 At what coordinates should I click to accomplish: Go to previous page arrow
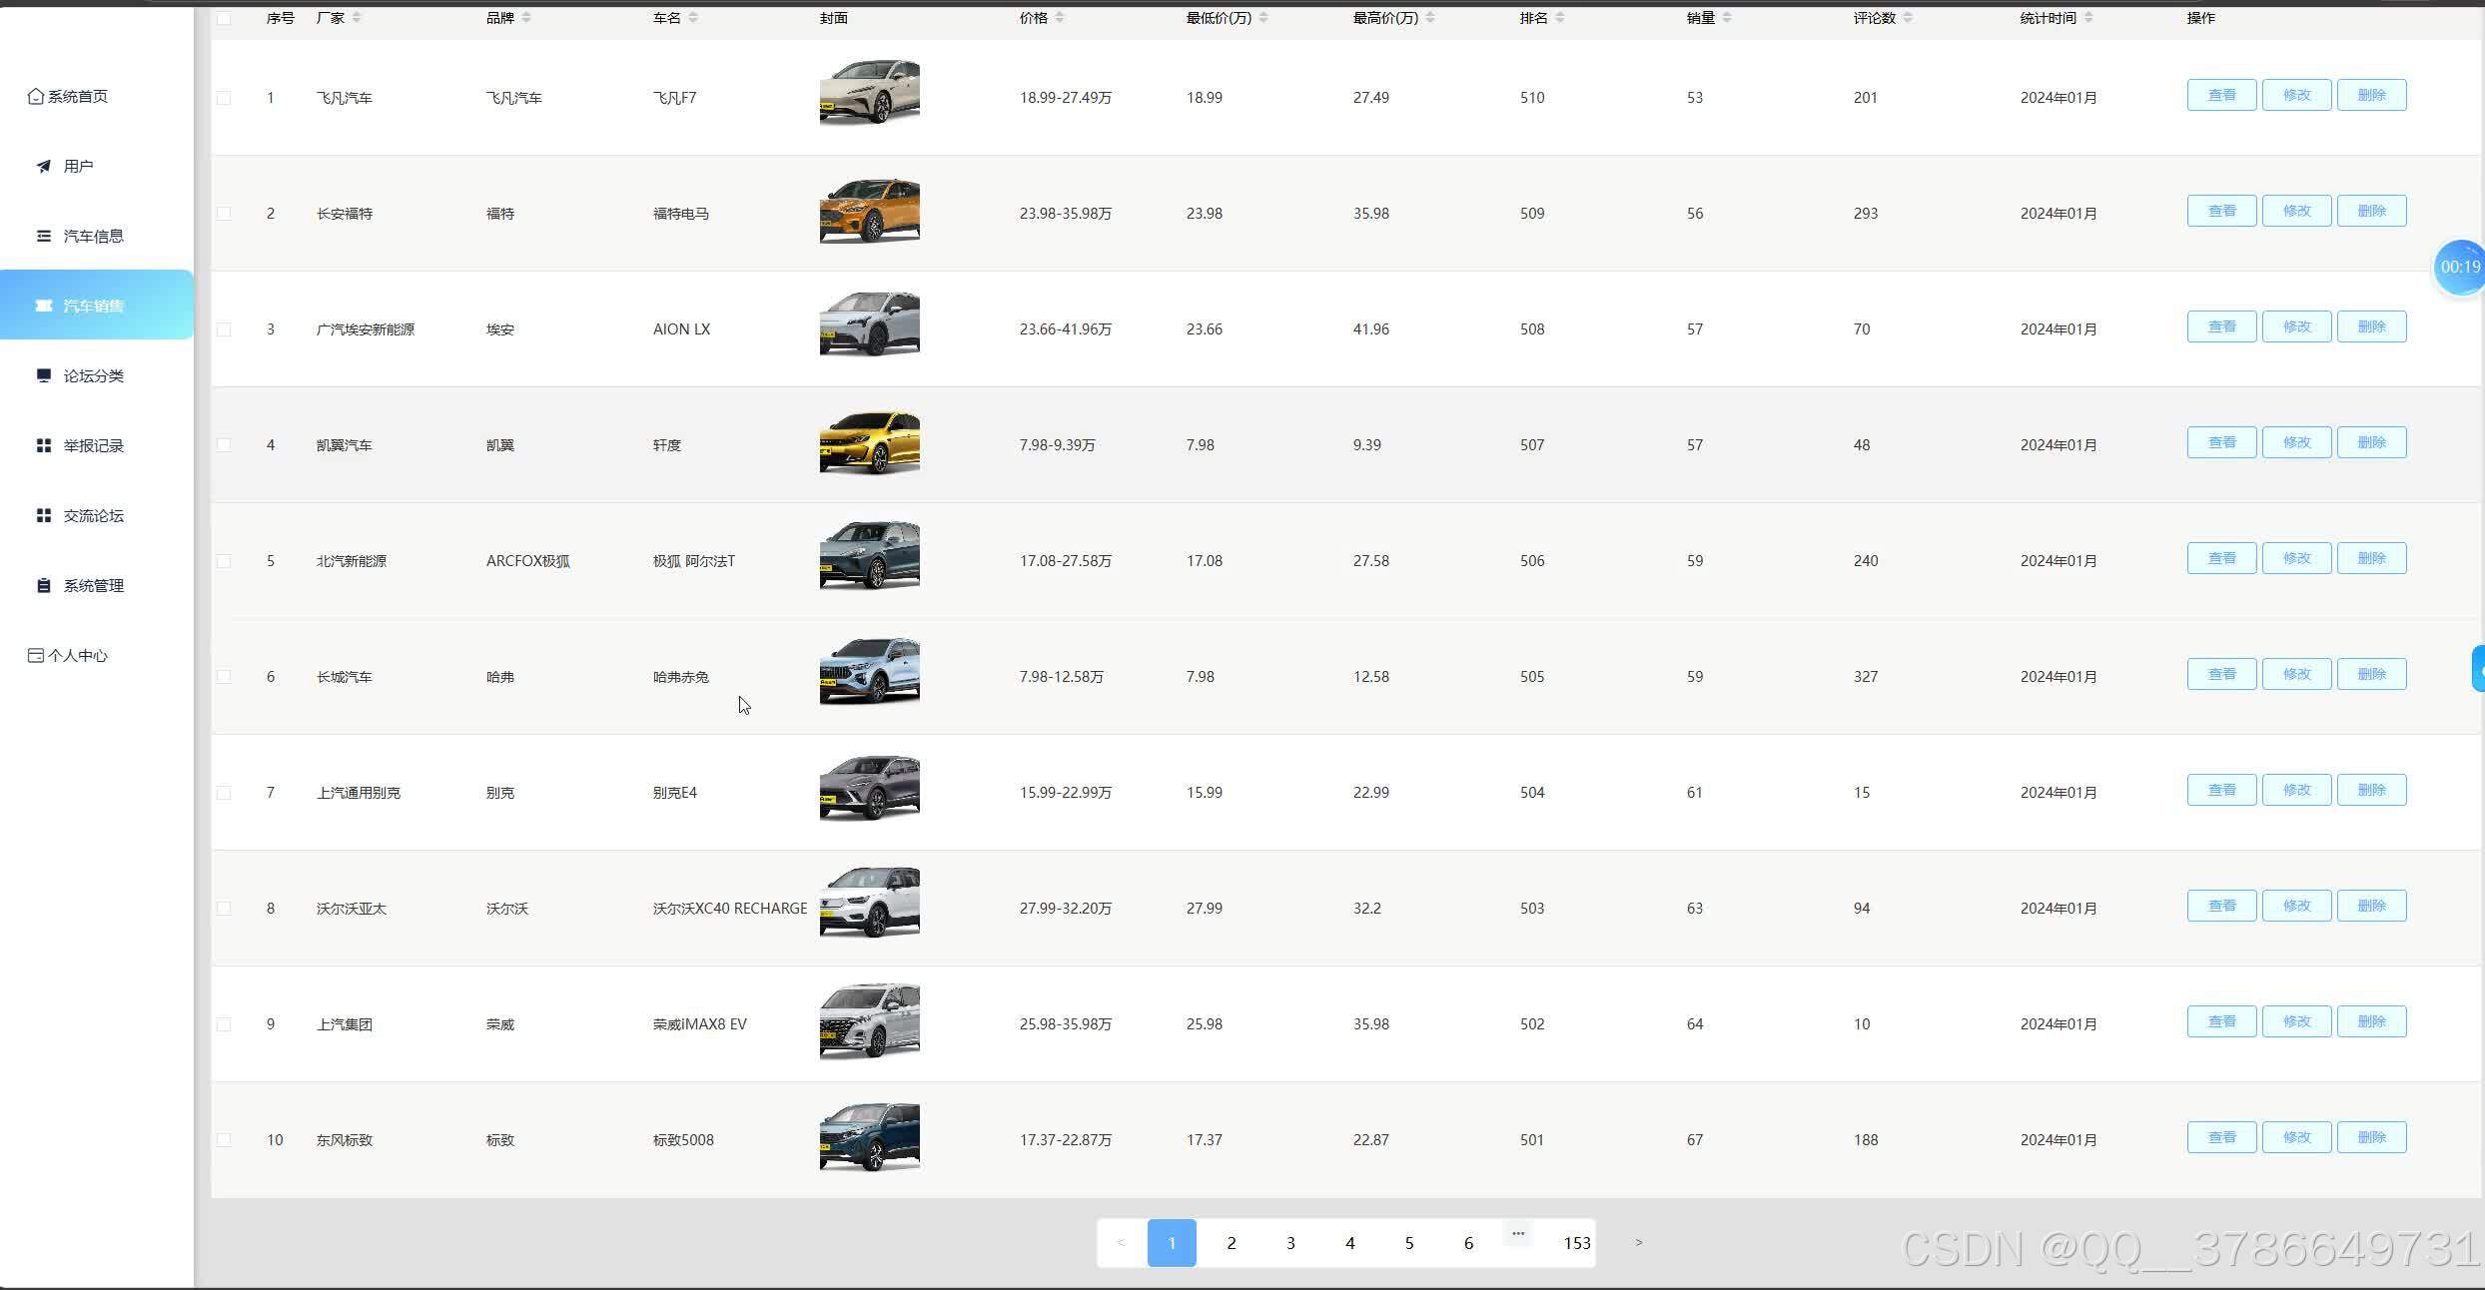click(x=1121, y=1243)
